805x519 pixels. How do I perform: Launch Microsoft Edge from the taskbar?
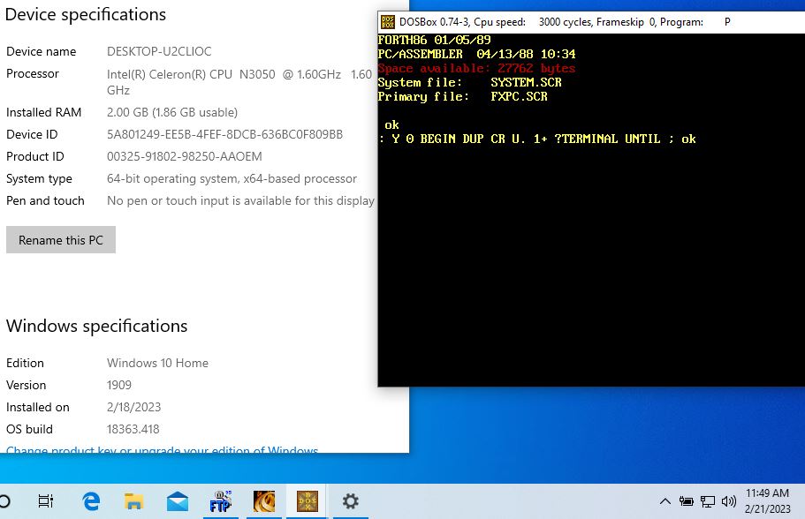tap(91, 501)
